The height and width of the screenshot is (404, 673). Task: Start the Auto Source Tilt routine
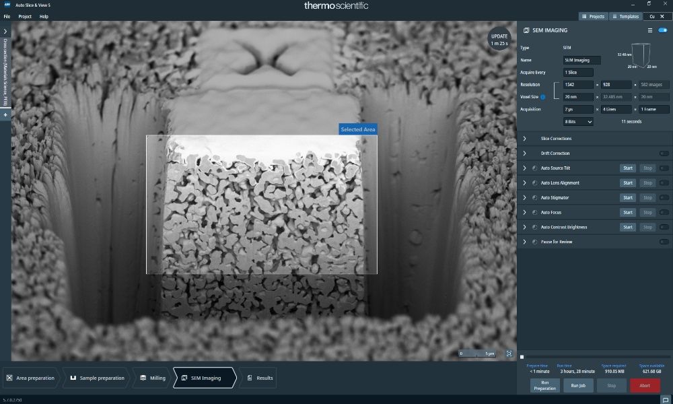tap(627, 168)
